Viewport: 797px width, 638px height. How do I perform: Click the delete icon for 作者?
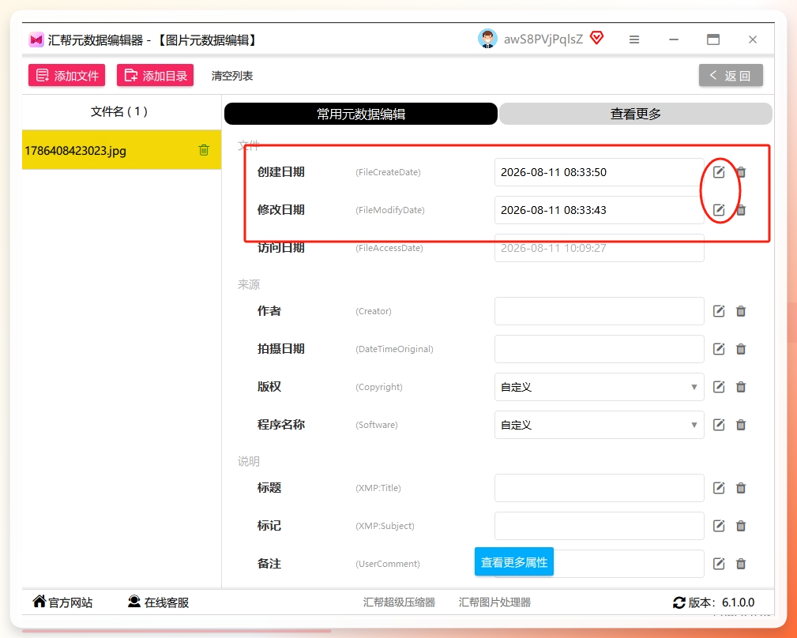click(x=741, y=311)
